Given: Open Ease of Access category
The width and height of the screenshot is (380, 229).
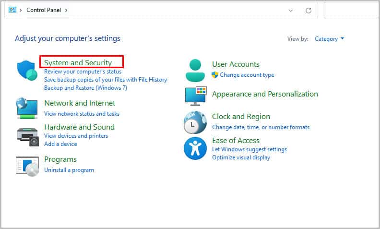Looking at the screenshot, I should point(236,141).
